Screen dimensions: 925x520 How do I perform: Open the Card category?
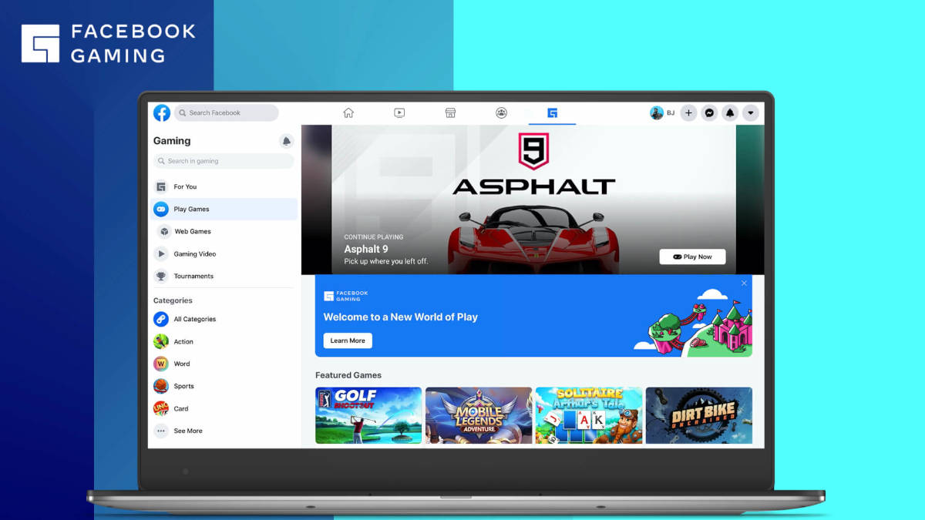click(x=223, y=408)
